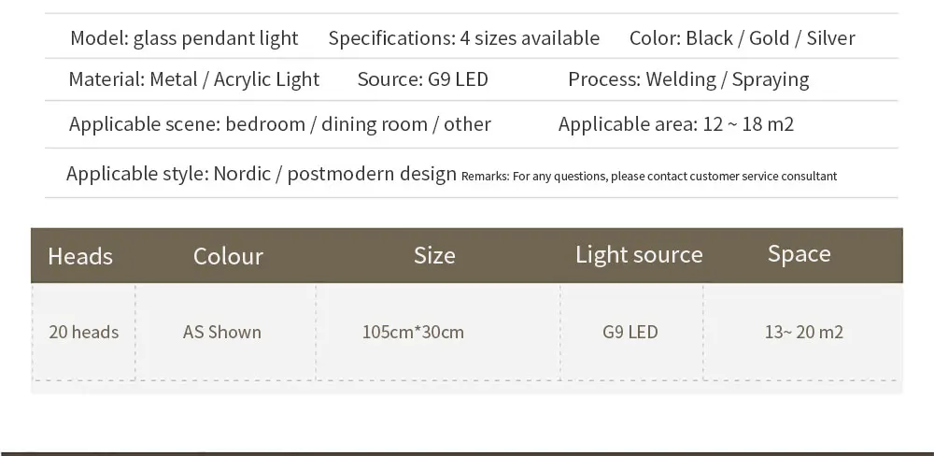Screen dimensions: 934x456
Task: Click Applicable style: Nordic / postmodern design
Action: 262,174
